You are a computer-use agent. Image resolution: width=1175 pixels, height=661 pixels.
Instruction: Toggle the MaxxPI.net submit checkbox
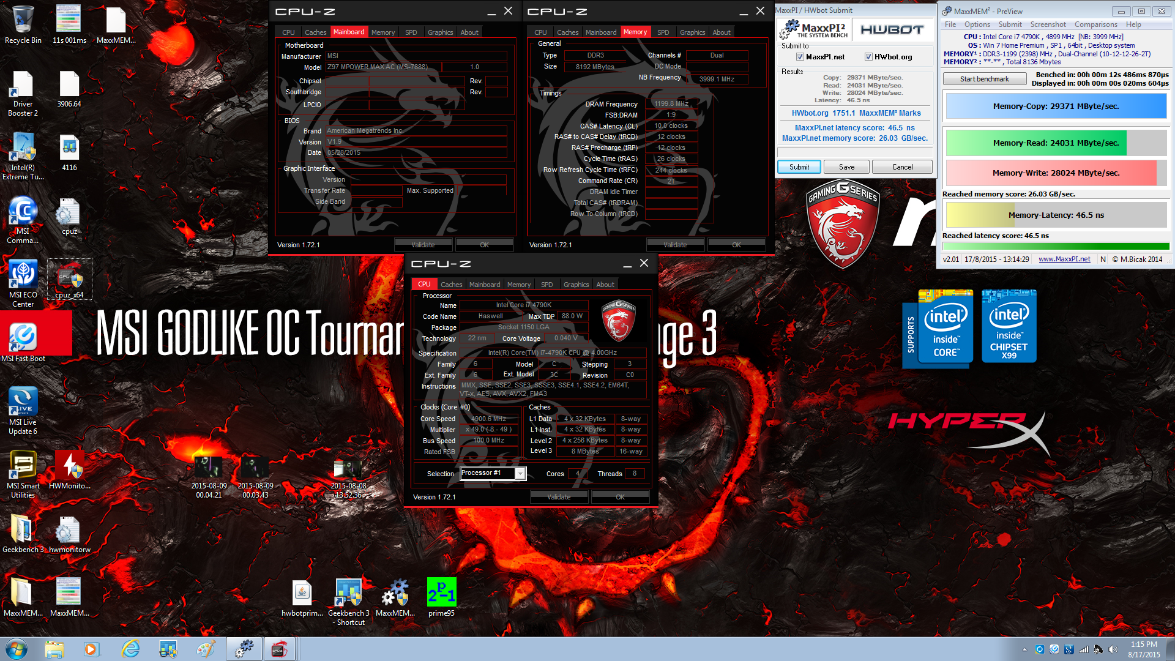[x=799, y=57]
